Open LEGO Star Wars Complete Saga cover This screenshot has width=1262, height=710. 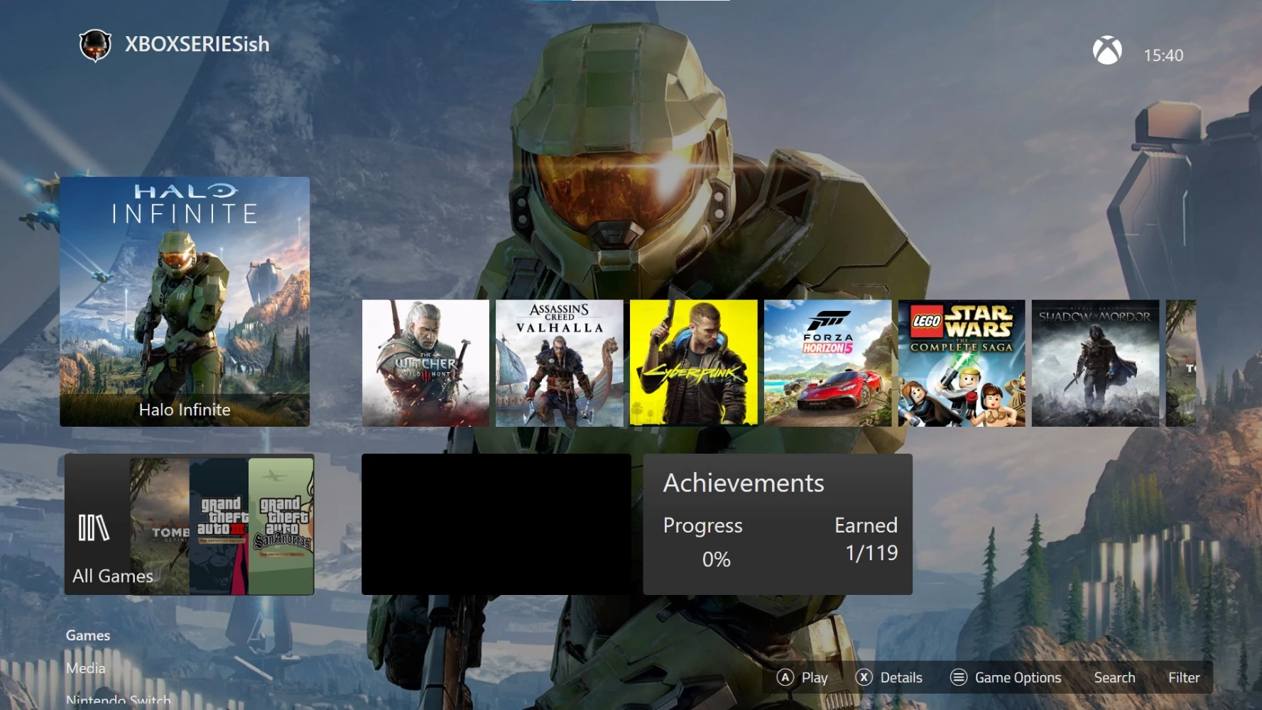[x=962, y=363]
